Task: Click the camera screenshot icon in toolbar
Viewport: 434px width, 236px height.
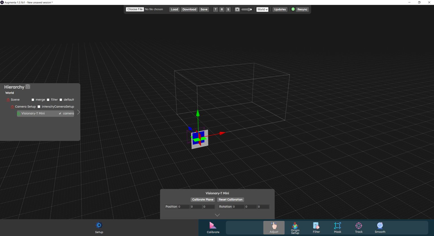Action: click(237, 9)
